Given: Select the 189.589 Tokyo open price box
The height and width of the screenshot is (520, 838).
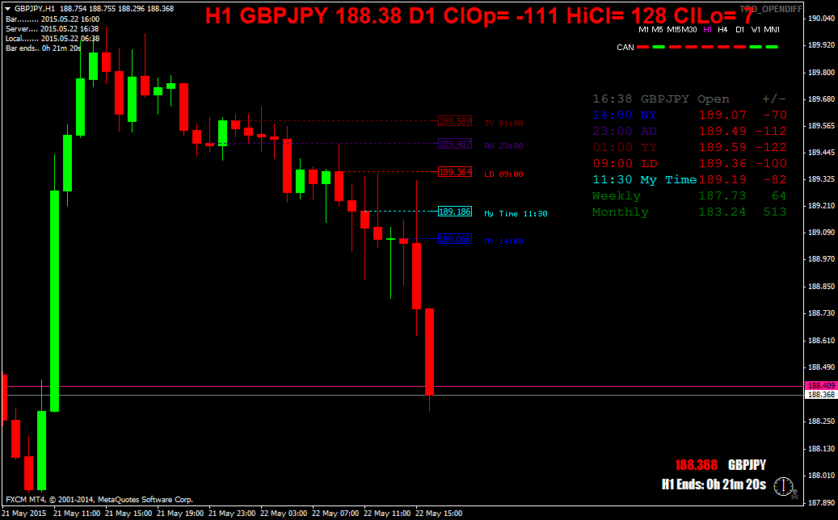Looking at the screenshot, I should pyautogui.click(x=455, y=121).
